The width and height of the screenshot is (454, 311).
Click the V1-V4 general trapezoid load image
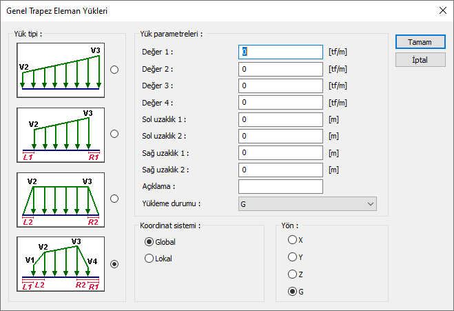61,263
